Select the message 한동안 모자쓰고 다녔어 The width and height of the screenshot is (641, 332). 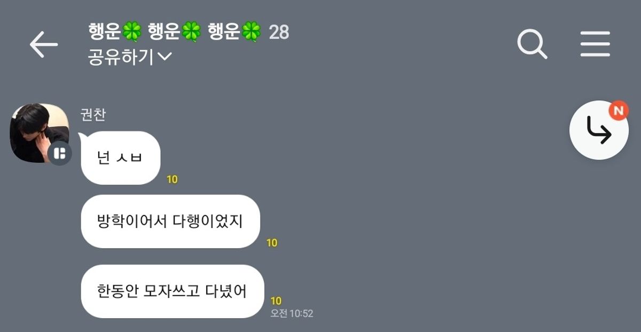tap(173, 291)
